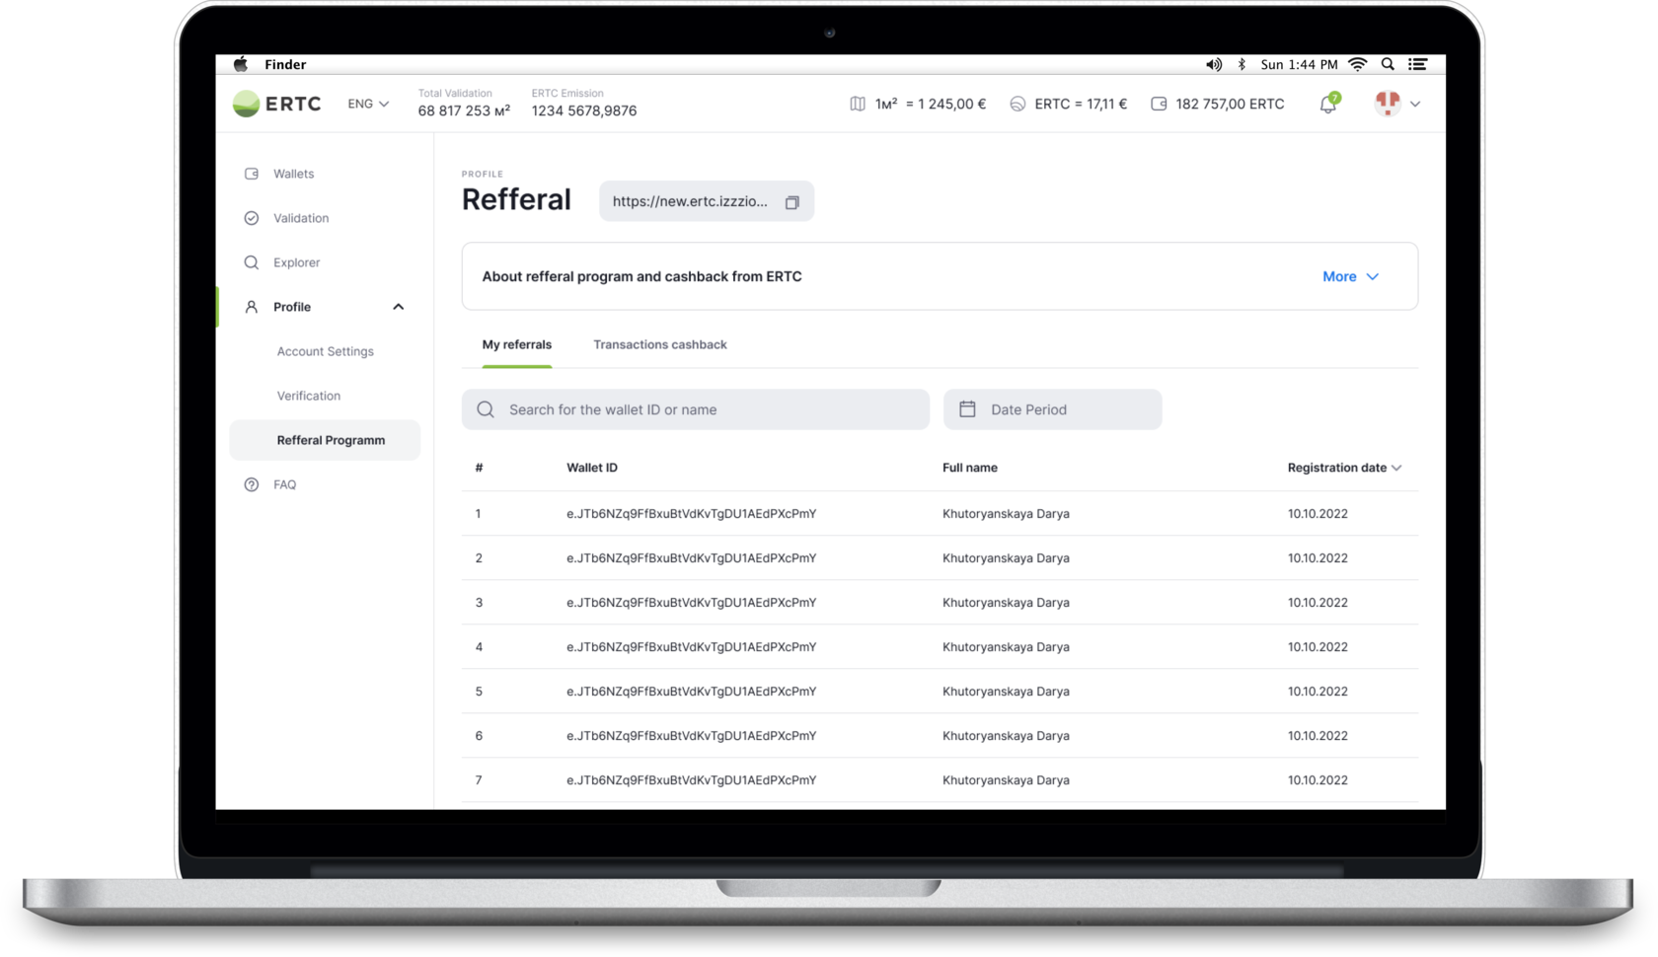Click the Wi-Fi icon in menu bar
Image resolution: width=1658 pixels, height=957 pixels.
[1358, 64]
